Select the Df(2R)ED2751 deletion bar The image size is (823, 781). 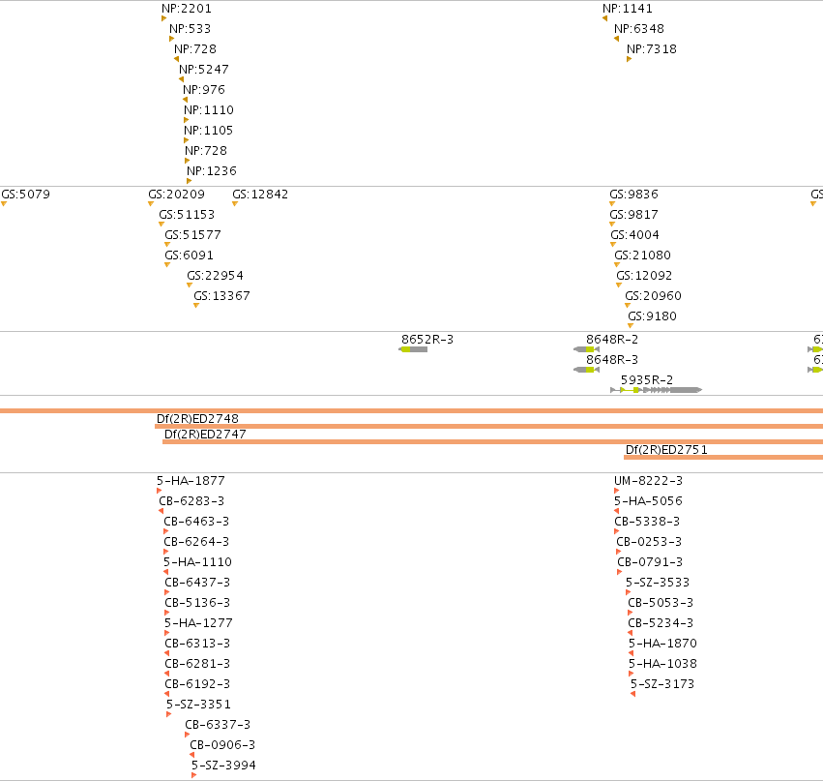click(723, 457)
